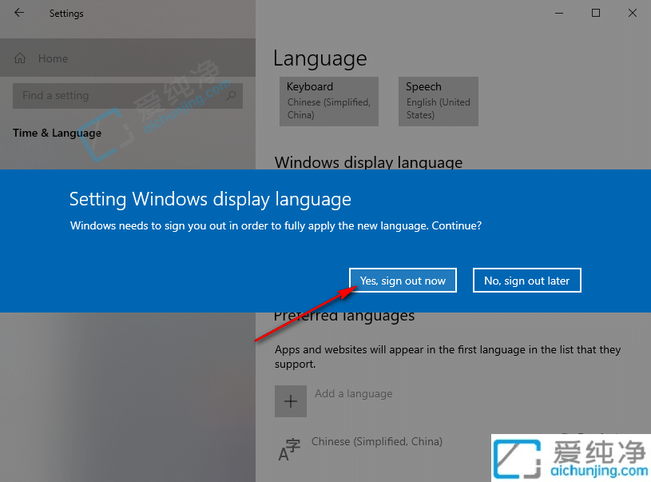Select the Preferred languages heading
This screenshot has width=651, height=482.
pyautogui.click(x=344, y=315)
